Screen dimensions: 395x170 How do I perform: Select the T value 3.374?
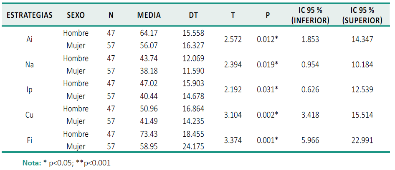tap(233, 140)
